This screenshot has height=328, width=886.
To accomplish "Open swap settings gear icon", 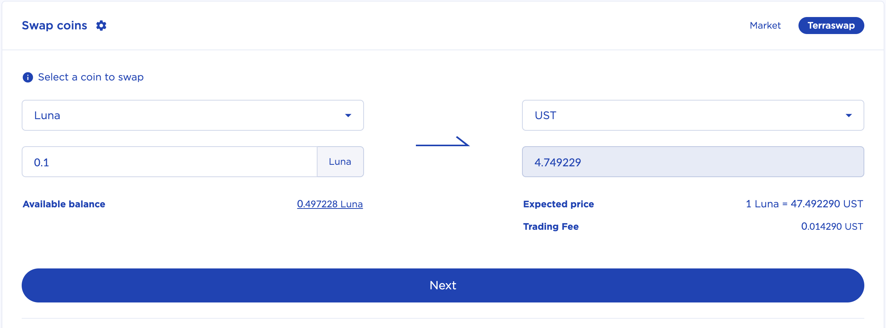I will pos(101,26).
